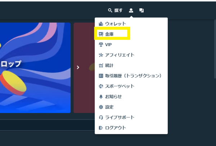This screenshot has height=146, width=216.
Task: Click the bell icon for お知らせ
Action: 101,97
